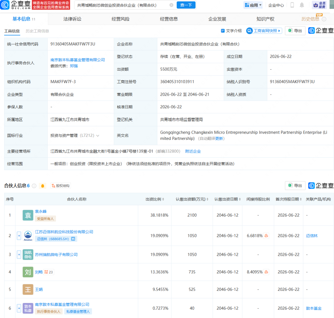Export partner info via the lower 导出 button
This screenshot has width=334, height=318.
[295, 186]
